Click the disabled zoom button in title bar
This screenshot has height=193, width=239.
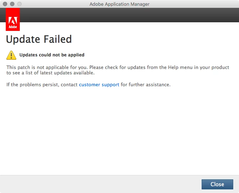19,4
